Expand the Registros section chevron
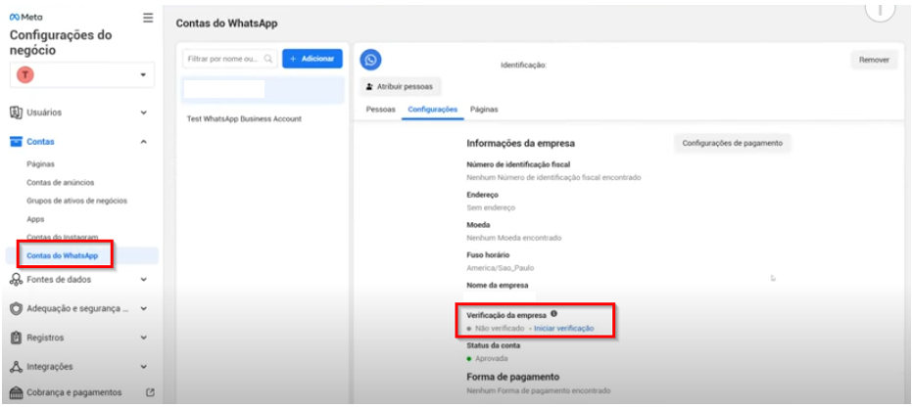The height and width of the screenshot is (407, 912). pyautogui.click(x=144, y=338)
